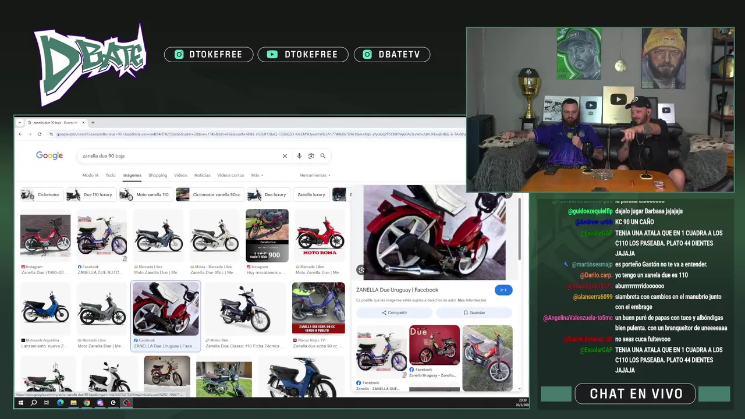Select the Imágenes tab
The width and height of the screenshot is (745, 419).
point(132,175)
